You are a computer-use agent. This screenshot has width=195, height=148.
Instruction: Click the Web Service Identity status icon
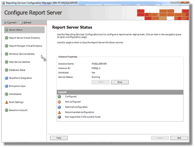(x=6, y=62)
